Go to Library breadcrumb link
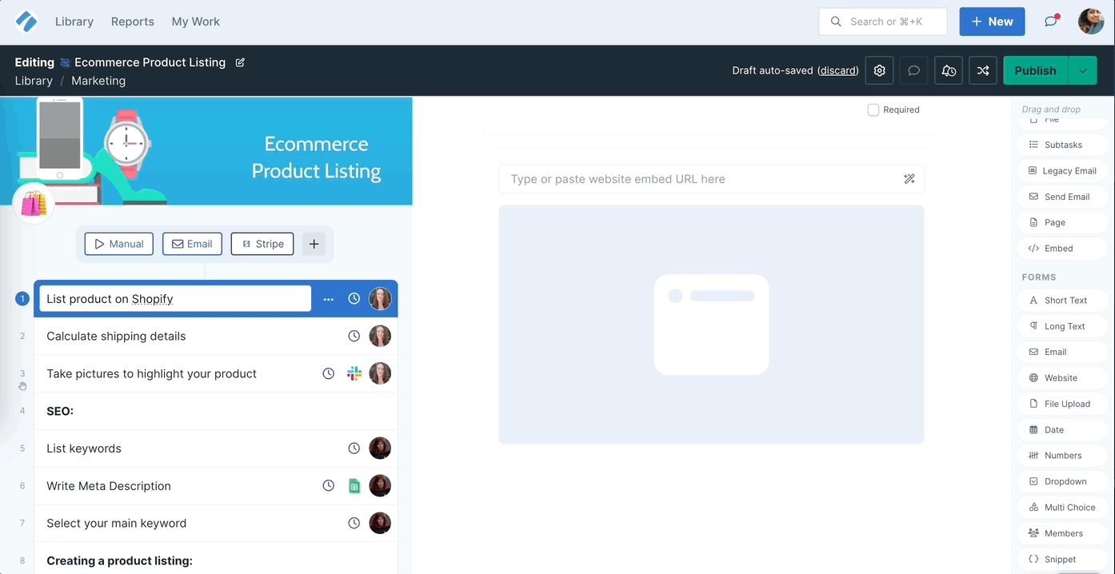1115x574 pixels. (34, 81)
